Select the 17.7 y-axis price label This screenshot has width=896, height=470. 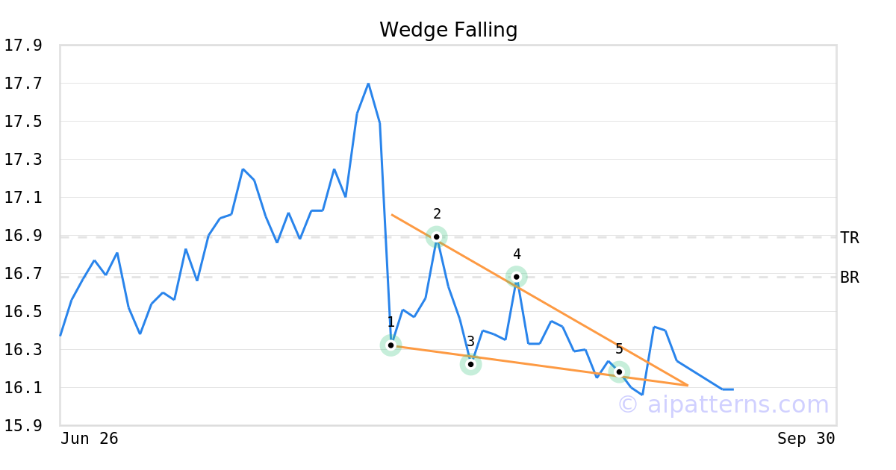pyautogui.click(x=22, y=84)
